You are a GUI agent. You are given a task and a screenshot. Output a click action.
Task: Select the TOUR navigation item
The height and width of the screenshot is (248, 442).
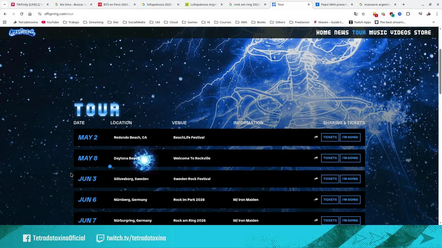coord(359,32)
